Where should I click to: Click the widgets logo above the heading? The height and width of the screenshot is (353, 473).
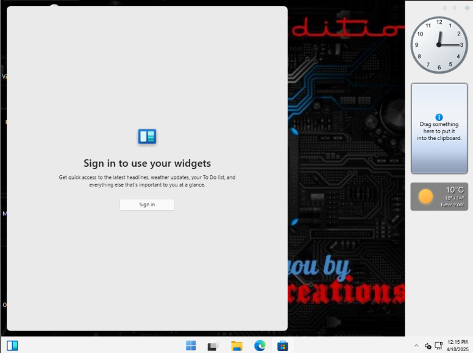(x=148, y=136)
